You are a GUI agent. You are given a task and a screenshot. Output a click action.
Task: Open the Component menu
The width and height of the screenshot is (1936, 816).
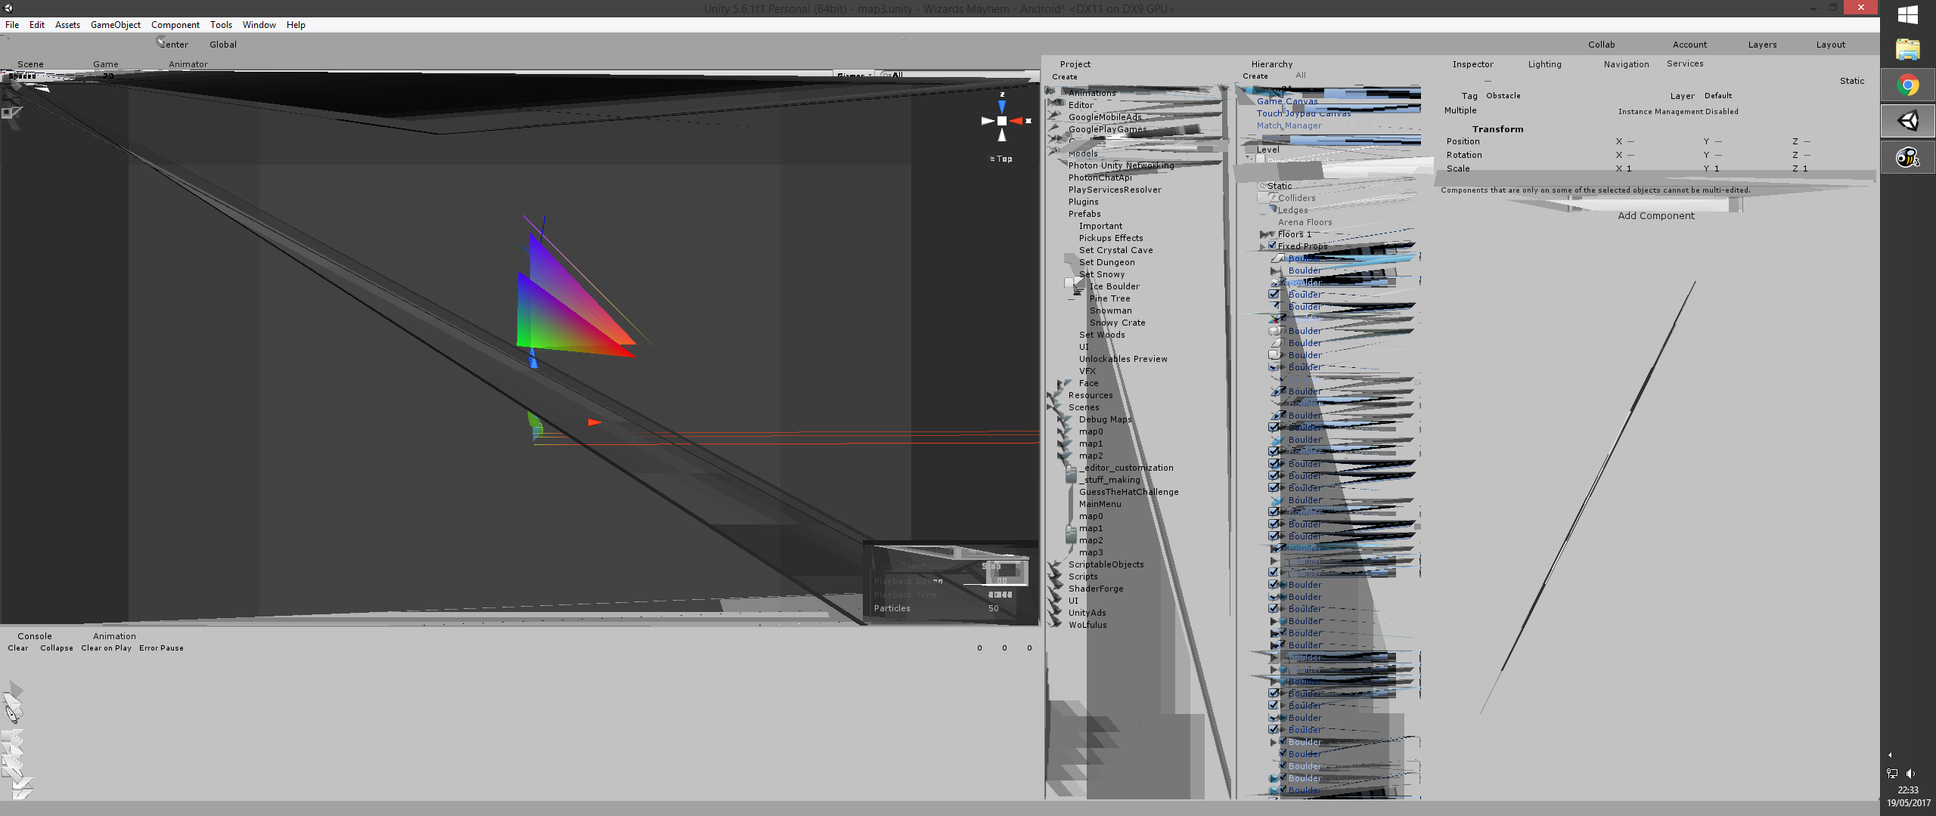[x=175, y=25]
